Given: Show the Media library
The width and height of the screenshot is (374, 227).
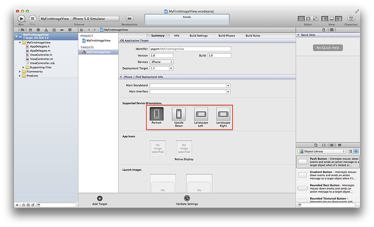Looking at the screenshot, I should click(x=340, y=145).
